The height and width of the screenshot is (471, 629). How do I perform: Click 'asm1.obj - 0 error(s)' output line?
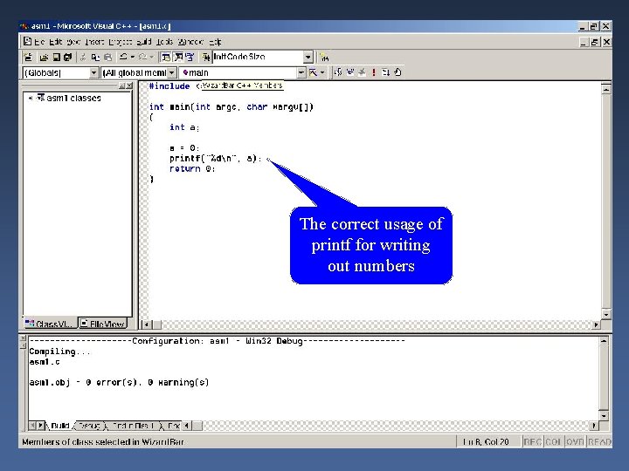tap(119, 383)
